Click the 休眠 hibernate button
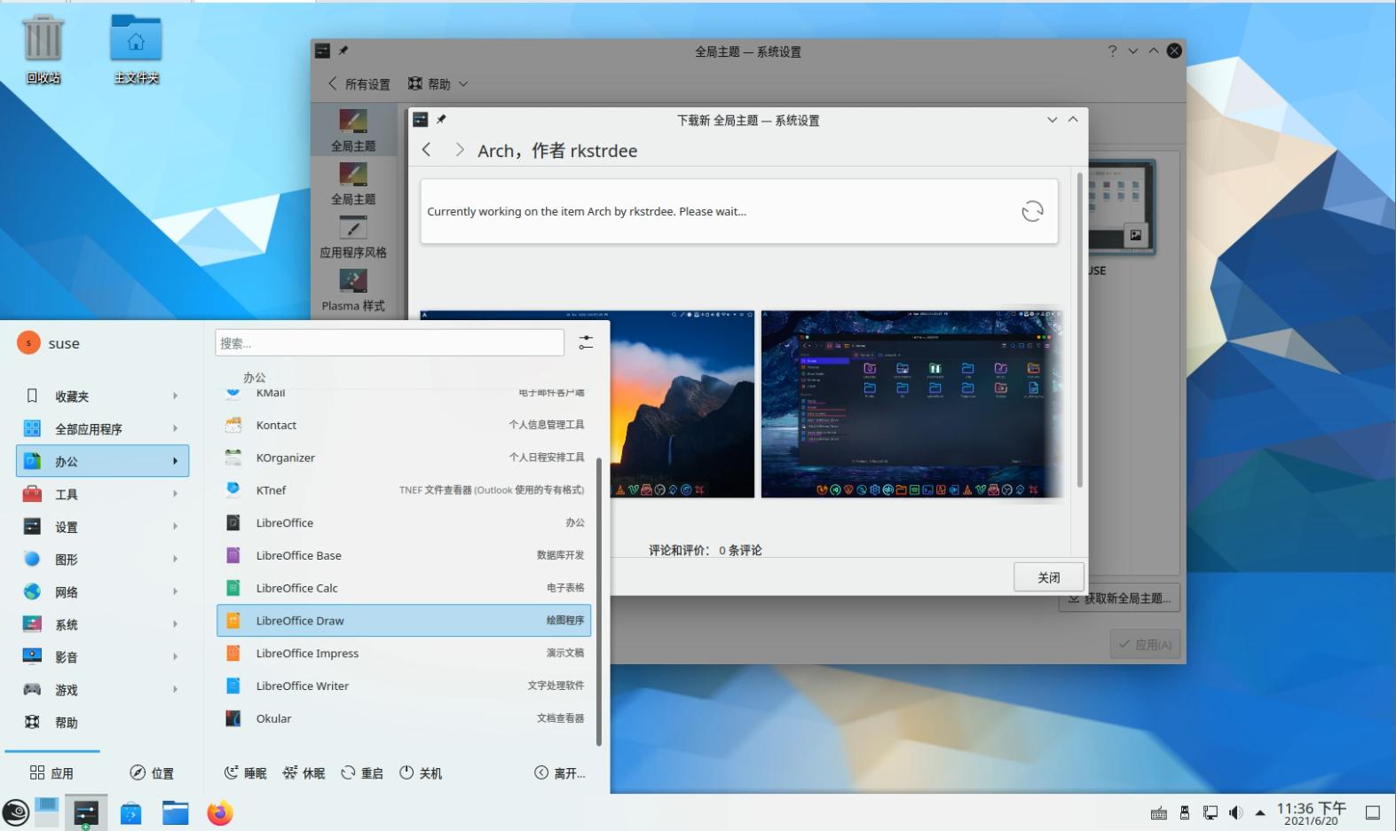This screenshot has height=831, width=1396. [304, 773]
